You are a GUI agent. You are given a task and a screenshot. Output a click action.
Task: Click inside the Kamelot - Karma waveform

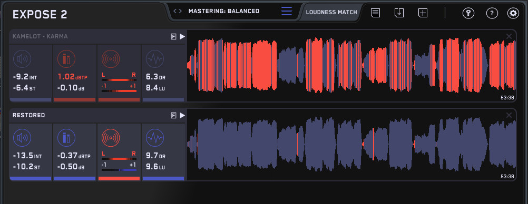coord(351,66)
